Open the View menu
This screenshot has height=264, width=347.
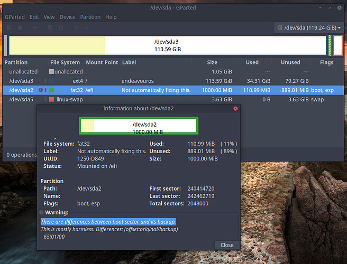(49, 17)
